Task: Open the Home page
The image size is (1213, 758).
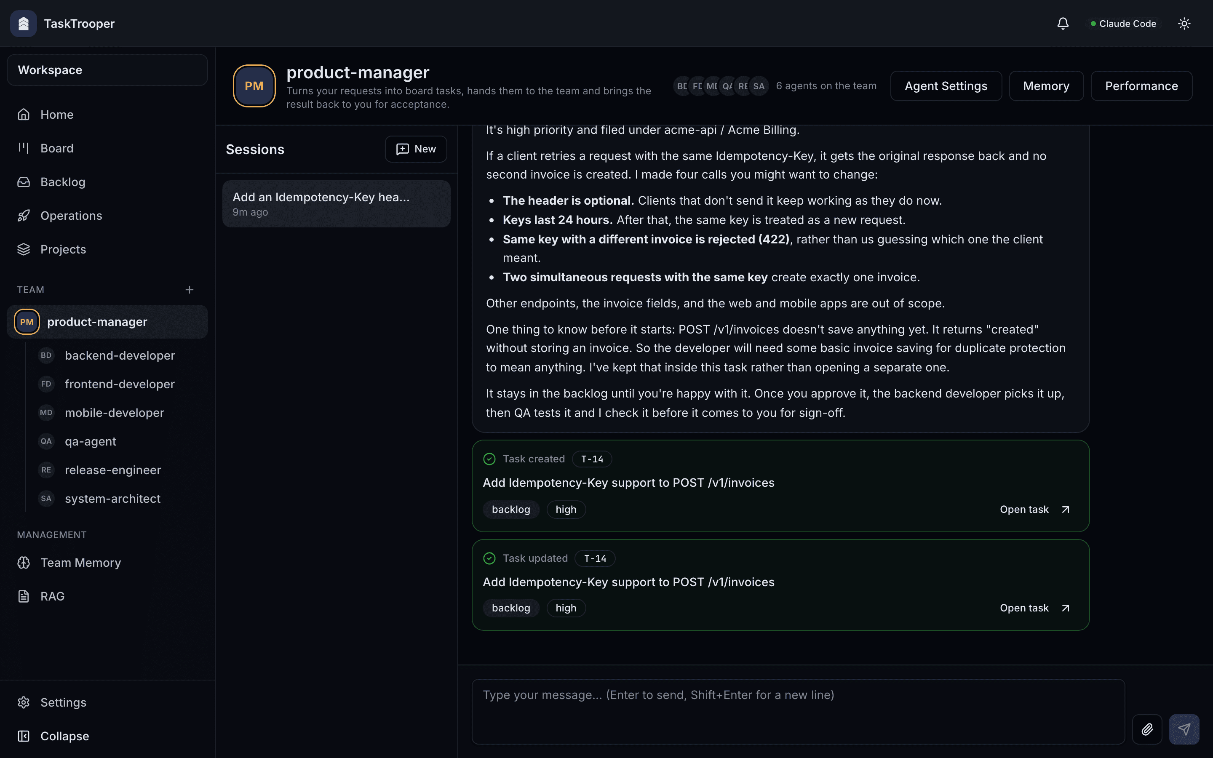Action: point(107,114)
